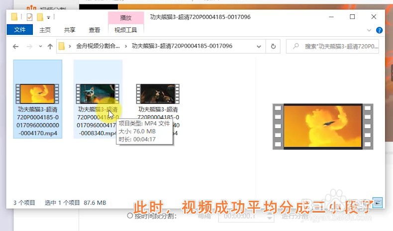Switch to the 查看 ribbon tab
393x231 pixels.
94,30
